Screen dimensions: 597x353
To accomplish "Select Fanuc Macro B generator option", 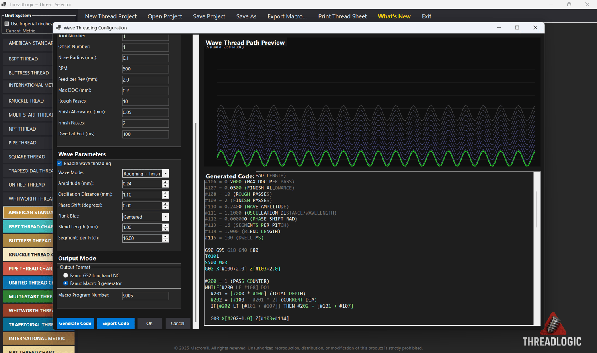I will [x=66, y=283].
